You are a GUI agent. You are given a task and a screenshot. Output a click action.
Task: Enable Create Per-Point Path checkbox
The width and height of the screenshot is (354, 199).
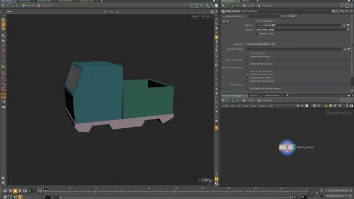pyautogui.click(x=247, y=78)
